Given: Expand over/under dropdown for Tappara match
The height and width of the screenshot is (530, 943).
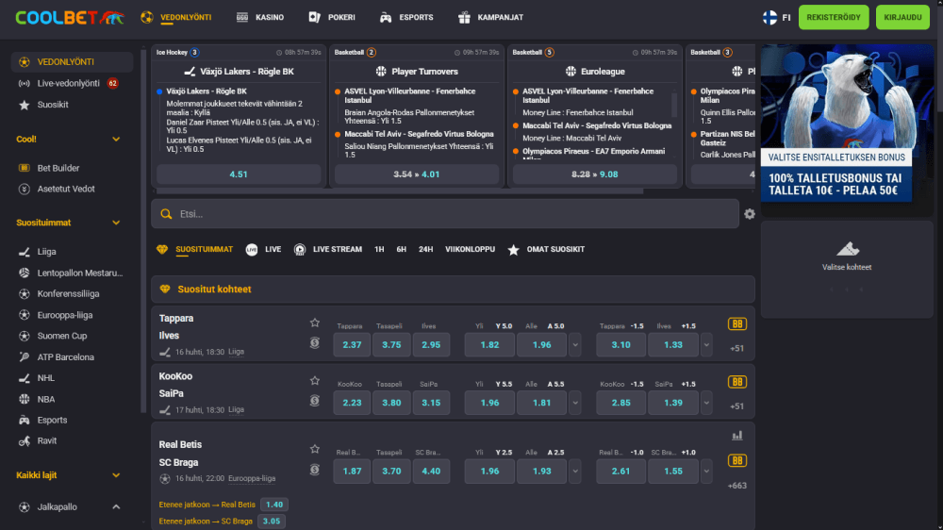Looking at the screenshot, I should tap(575, 345).
